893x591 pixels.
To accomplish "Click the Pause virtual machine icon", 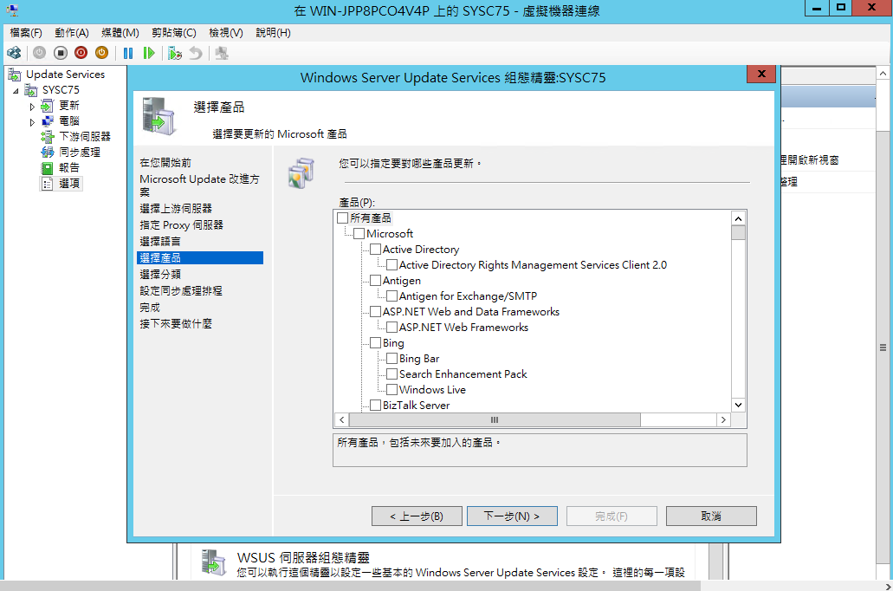I will coord(128,53).
